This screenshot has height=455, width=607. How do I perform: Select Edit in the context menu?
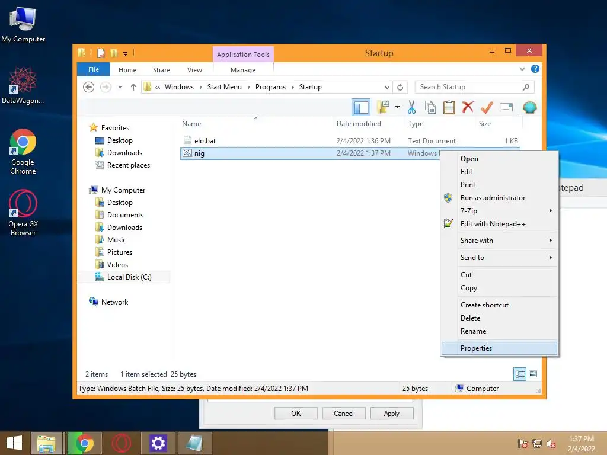pyautogui.click(x=499, y=172)
